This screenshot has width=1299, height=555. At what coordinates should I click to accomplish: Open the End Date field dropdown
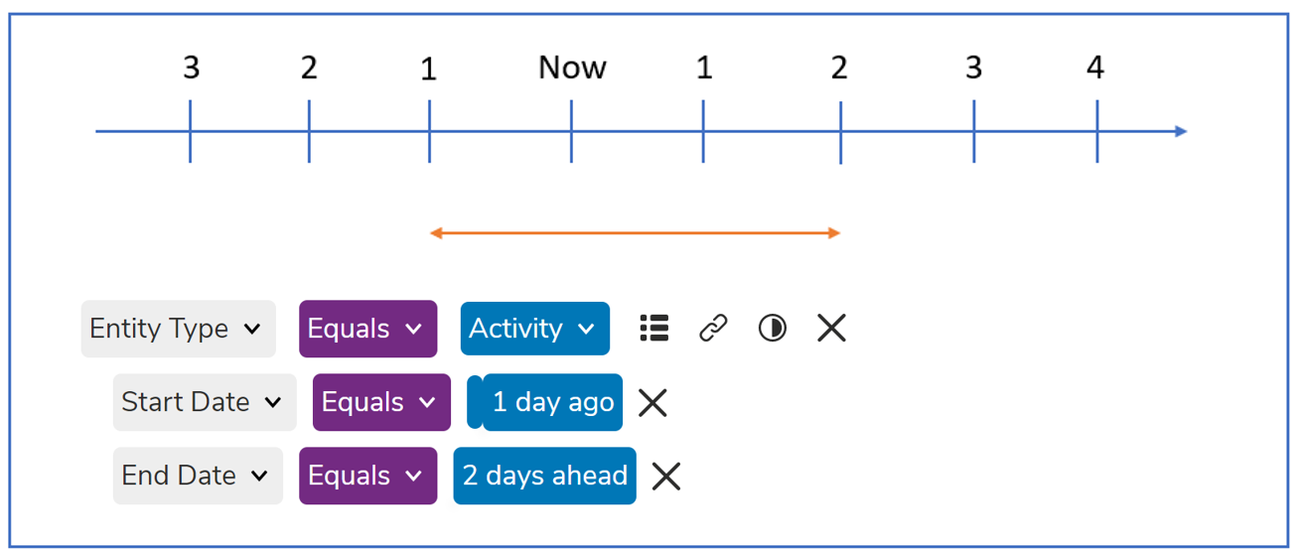pyautogui.click(x=198, y=476)
